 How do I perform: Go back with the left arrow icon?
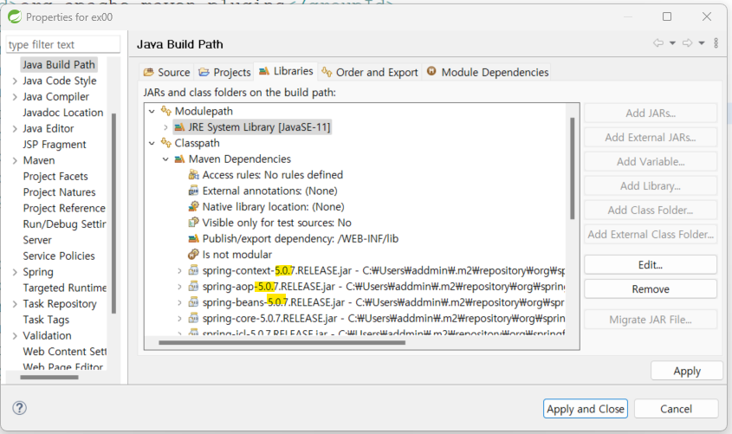(658, 43)
